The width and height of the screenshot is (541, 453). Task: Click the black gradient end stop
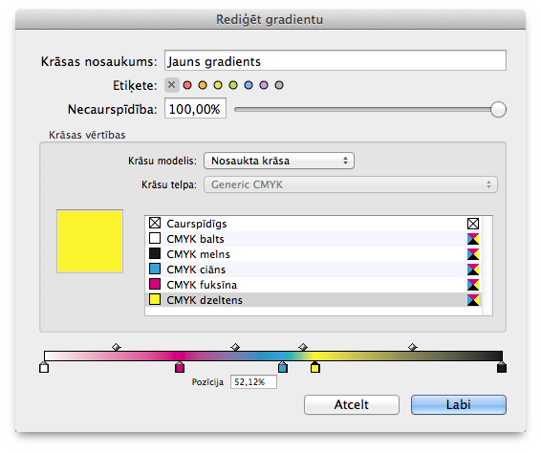(502, 367)
